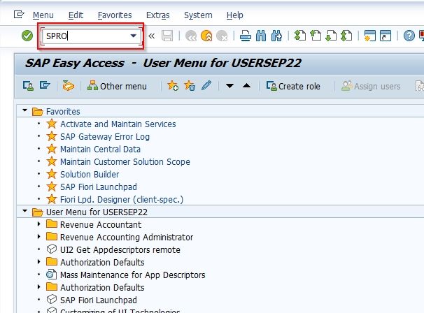This screenshot has width=424, height=313.
Task: Select UI2 Get Appdescriptors remote entry
Action: click(120, 250)
